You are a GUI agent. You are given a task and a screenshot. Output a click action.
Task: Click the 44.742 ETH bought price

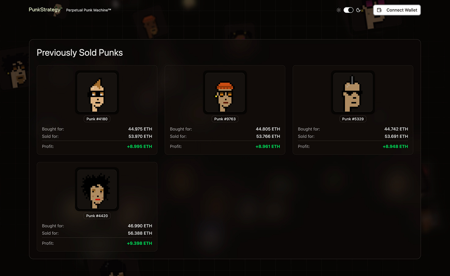[396, 129]
